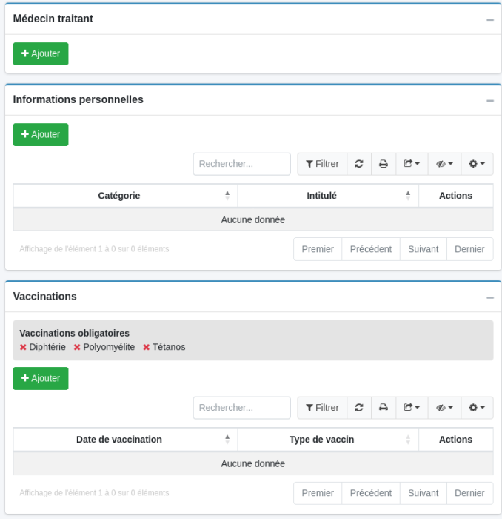
Task: Print the Vaccinations table
Action: 384,408
